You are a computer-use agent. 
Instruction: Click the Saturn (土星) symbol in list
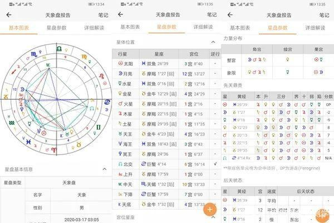click(x=120, y=124)
